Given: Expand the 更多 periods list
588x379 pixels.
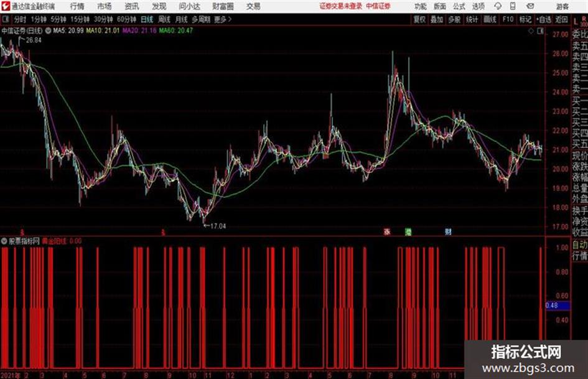Looking at the screenshot, I should [x=223, y=19].
